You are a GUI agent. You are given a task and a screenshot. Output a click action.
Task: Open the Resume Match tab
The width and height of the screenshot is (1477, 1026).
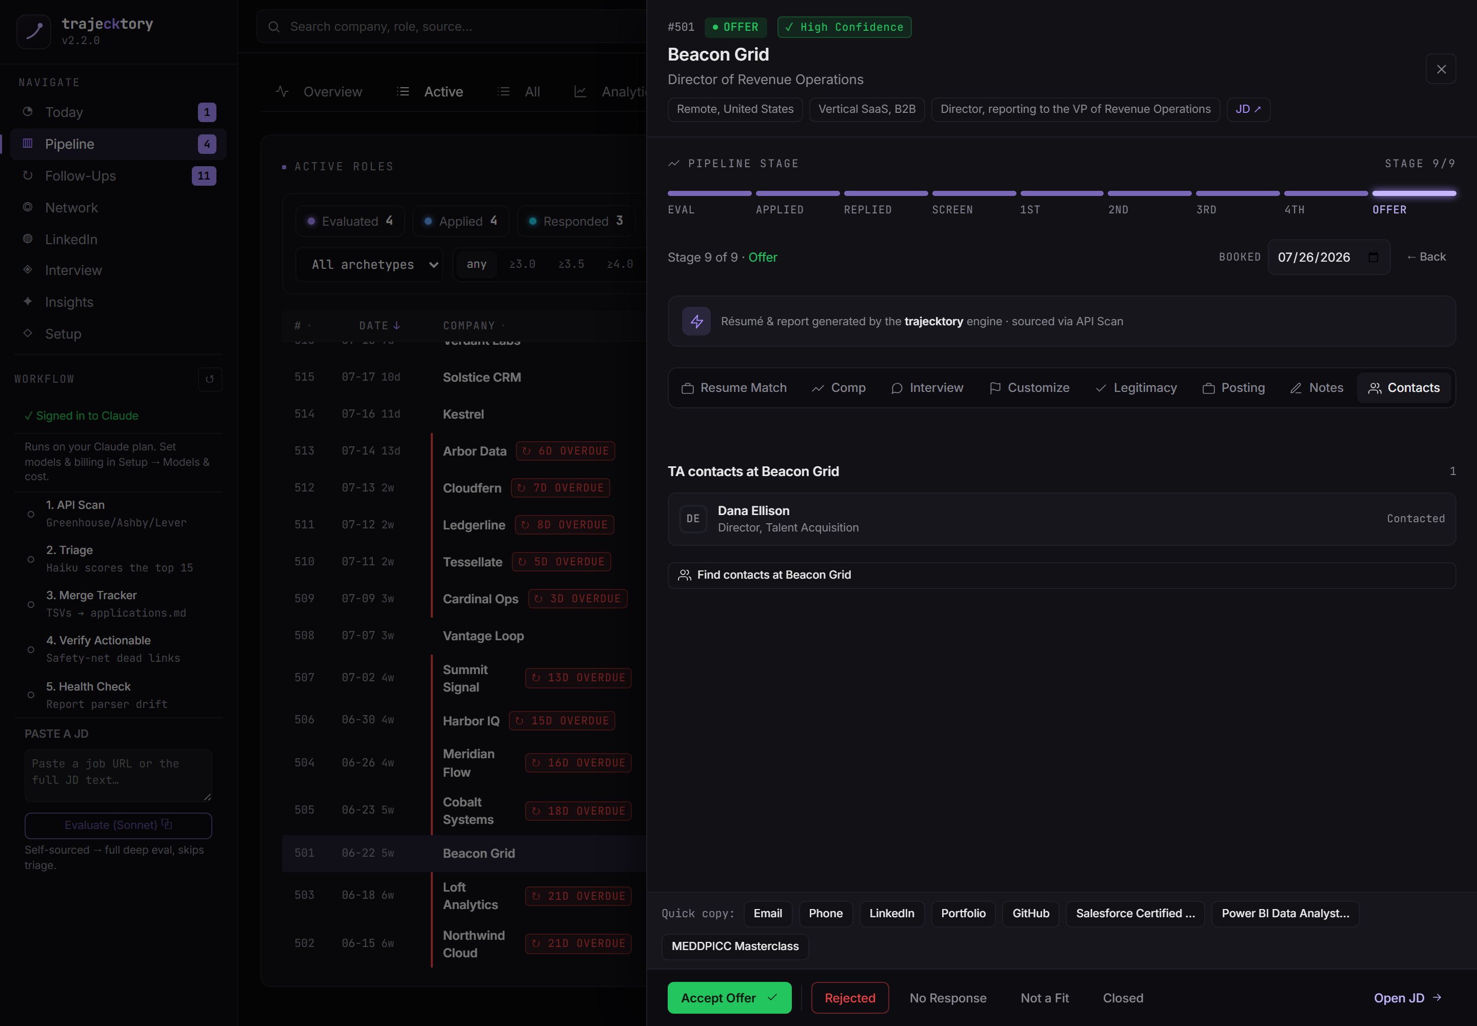(734, 388)
